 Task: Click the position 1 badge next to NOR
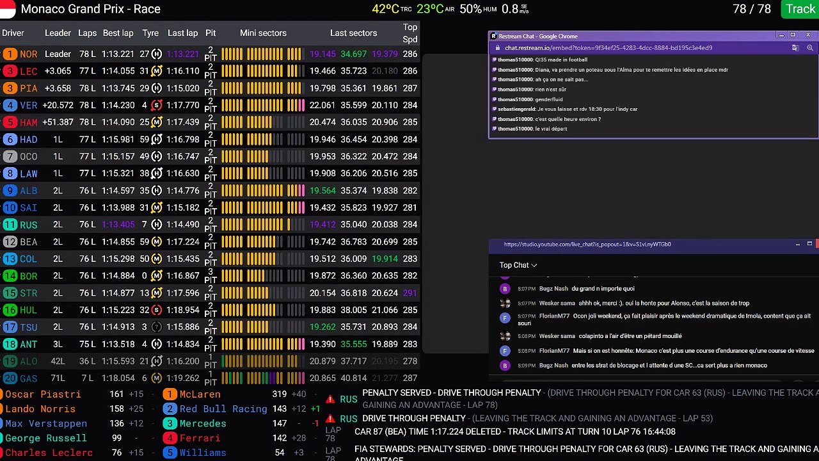coord(10,54)
